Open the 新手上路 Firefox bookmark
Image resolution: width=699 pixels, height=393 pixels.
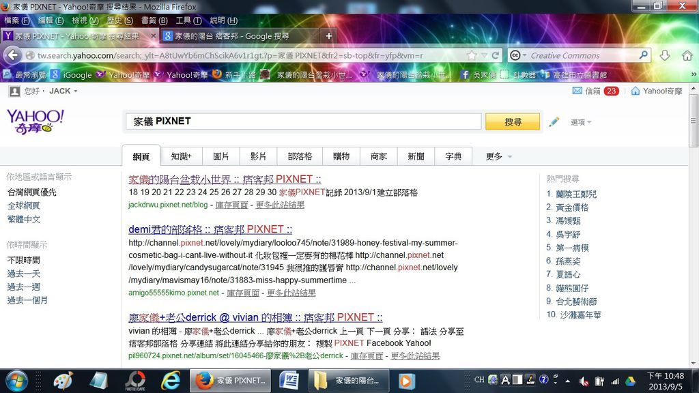click(x=235, y=75)
